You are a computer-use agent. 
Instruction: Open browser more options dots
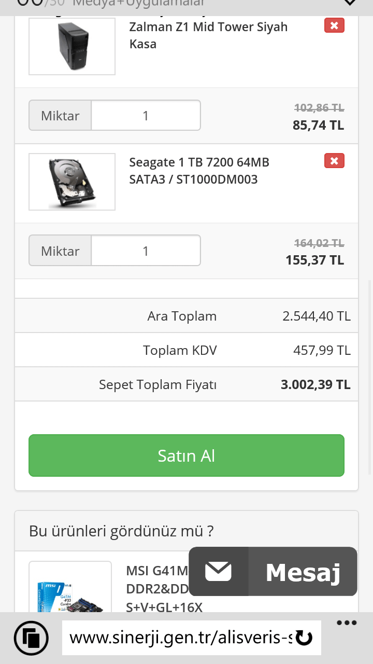[x=347, y=623]
